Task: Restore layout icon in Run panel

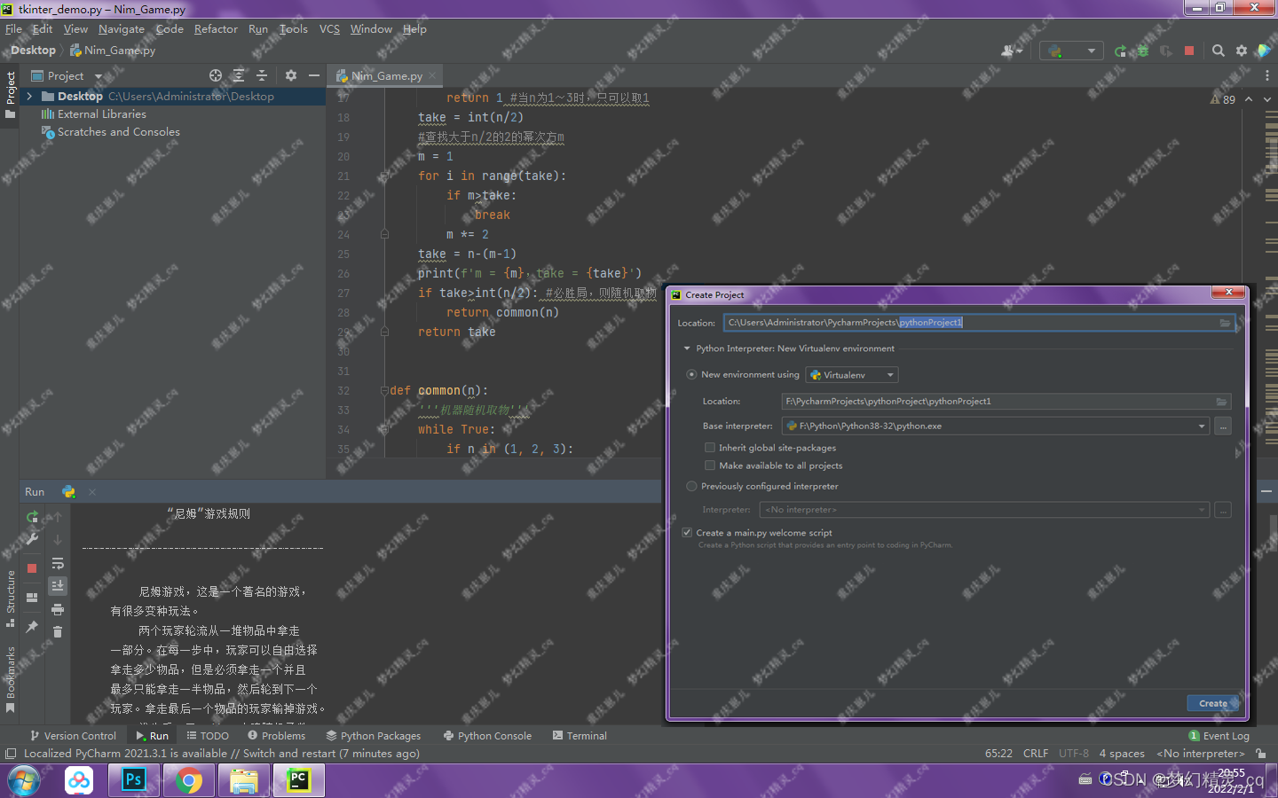Action: (x=32, y=598)
